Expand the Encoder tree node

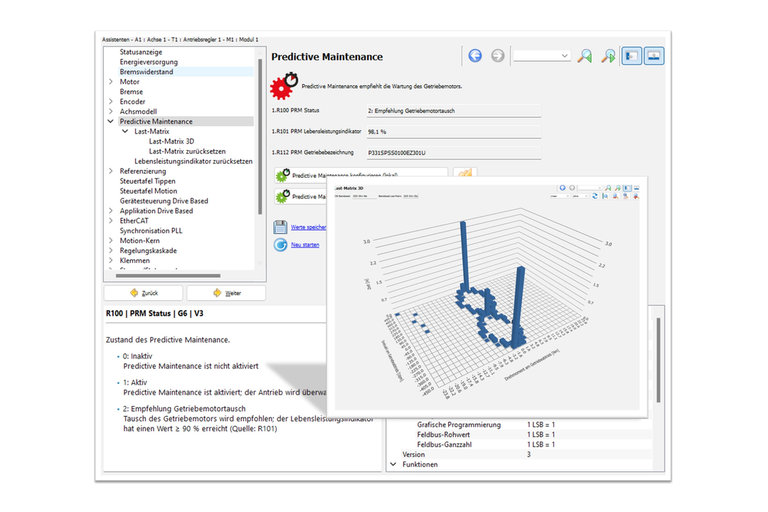coord(111,102)
